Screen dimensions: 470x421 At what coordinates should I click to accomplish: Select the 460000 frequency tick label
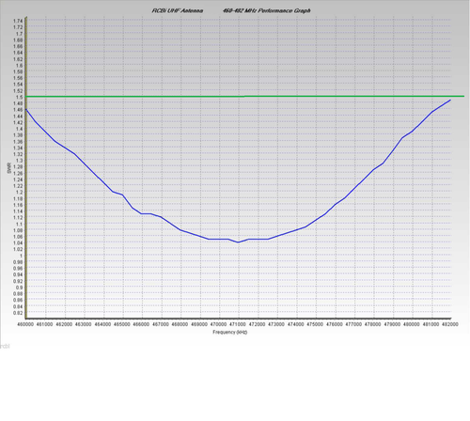click(x=25, y=324)
